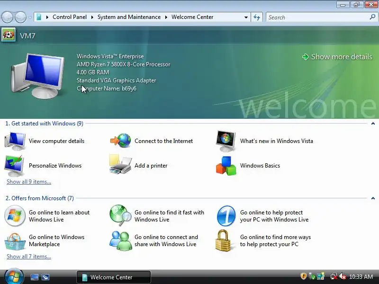This screenshot has width=379, height=284.
Task: Click the learn about Windows Live flag icon
Action: tap(15, 216)
